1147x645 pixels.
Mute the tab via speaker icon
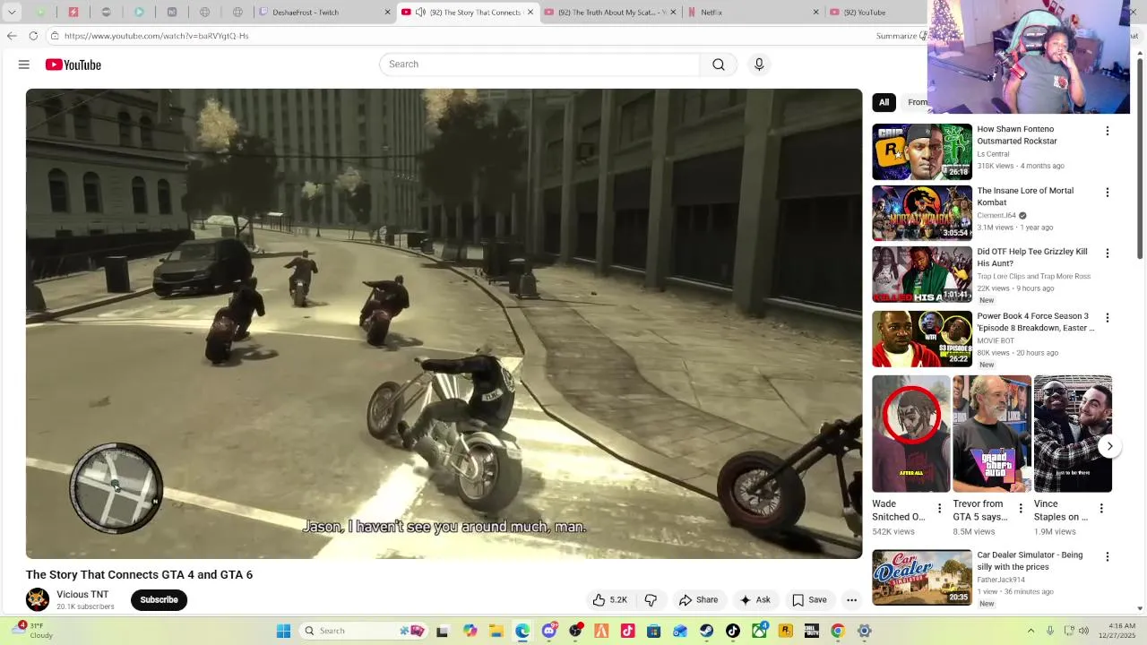(x=421, y=13)
